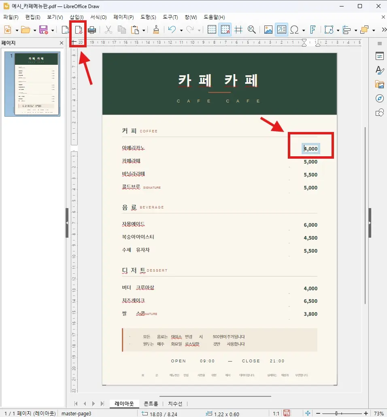Expand the Align objects dropdown arrow

pos(356,30)
